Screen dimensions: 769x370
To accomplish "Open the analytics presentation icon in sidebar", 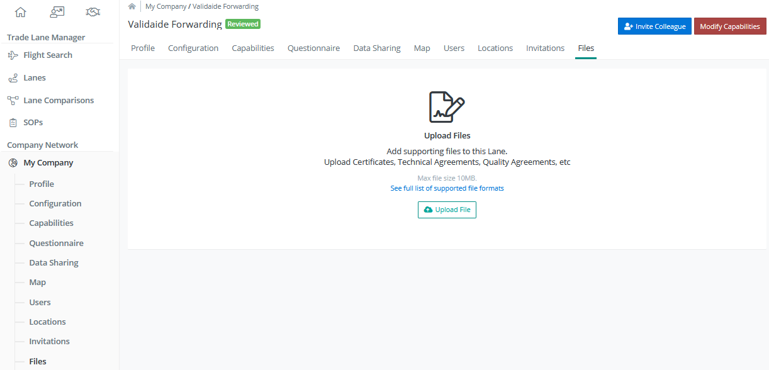I will 57,12.
